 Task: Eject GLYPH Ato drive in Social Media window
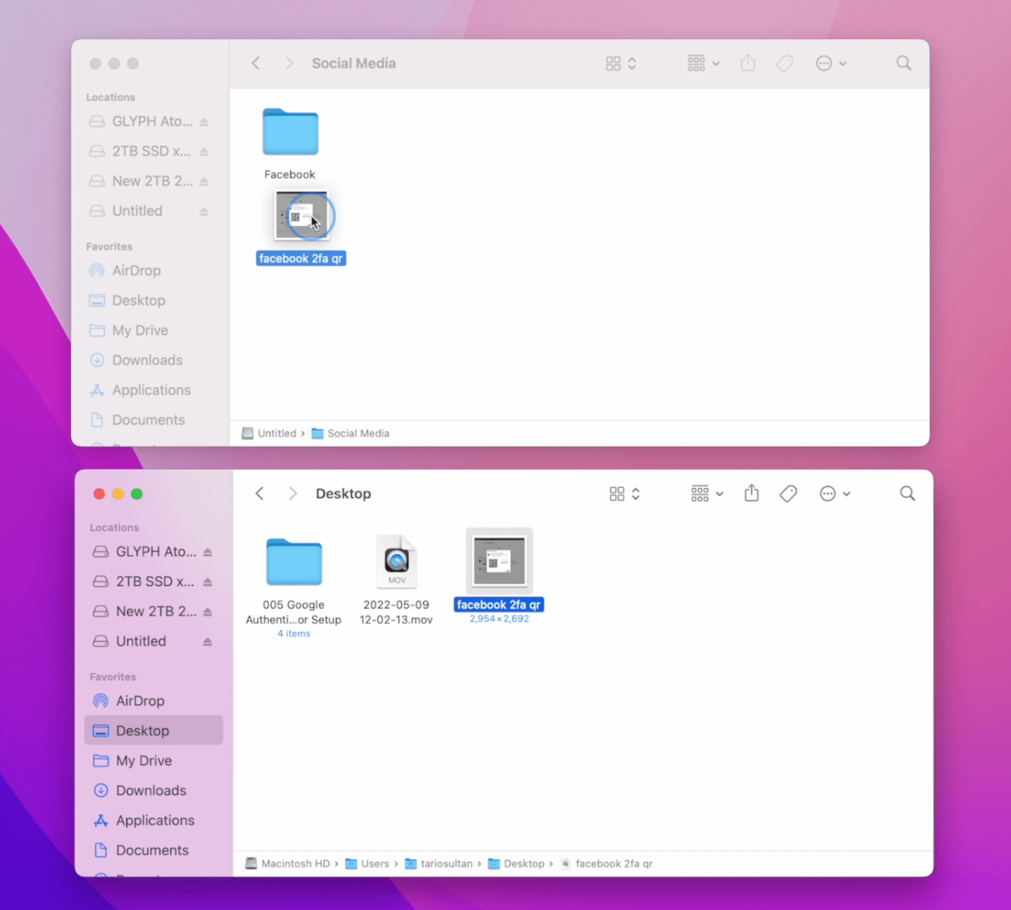[x=204, y=121]
